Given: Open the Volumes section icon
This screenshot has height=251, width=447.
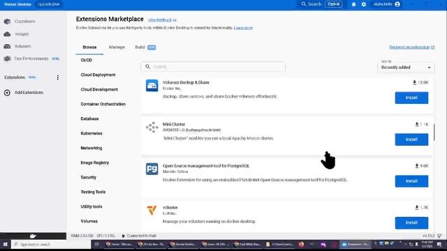Looking at the screenshot, I should pos(7,46).
